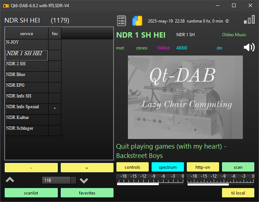
Task: Toggle favorite star for NDR Info Spezial
Action: (x=55, y=109)
